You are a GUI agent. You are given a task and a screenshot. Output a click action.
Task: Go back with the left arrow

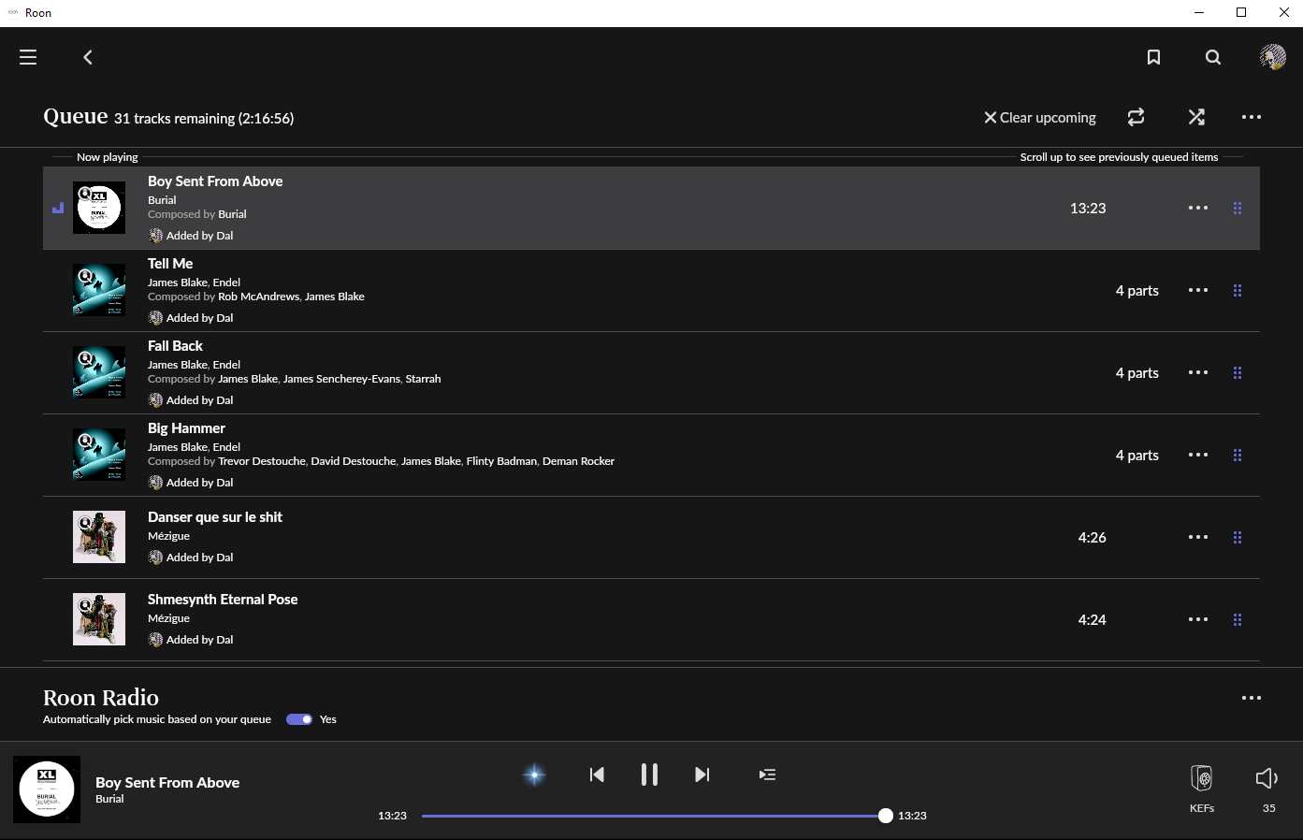pyautogui.click(x=88, y=57)
